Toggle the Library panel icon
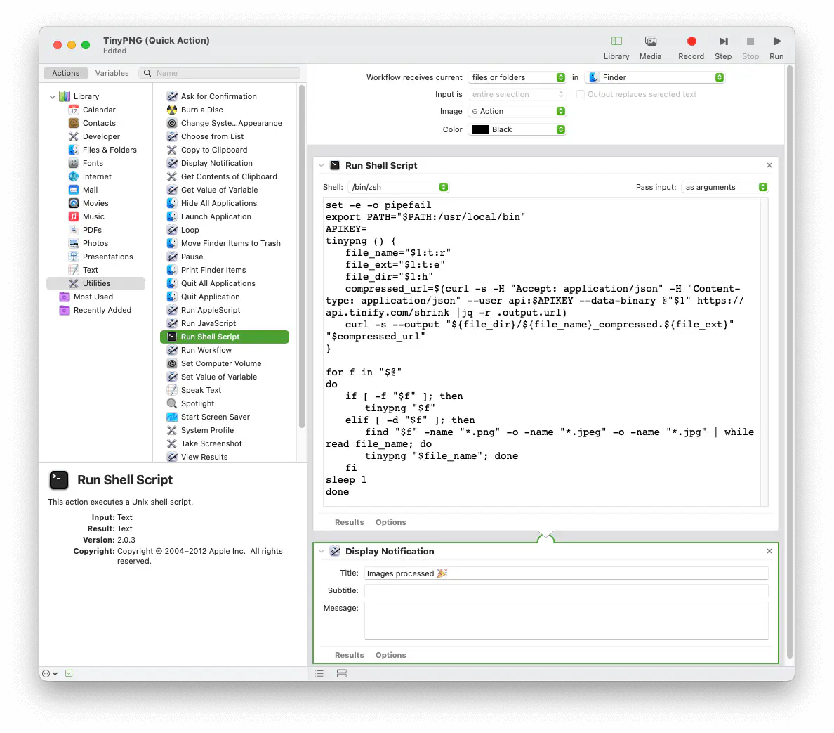This screenshot has height=733, width=834. 616,42
